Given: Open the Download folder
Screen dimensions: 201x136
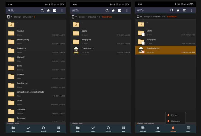Looking at the screenshot, I should point(36,119).
